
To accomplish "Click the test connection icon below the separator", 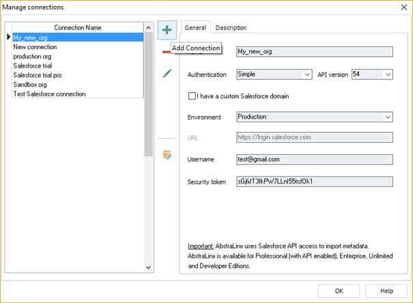I will click(x=167, y=155).
